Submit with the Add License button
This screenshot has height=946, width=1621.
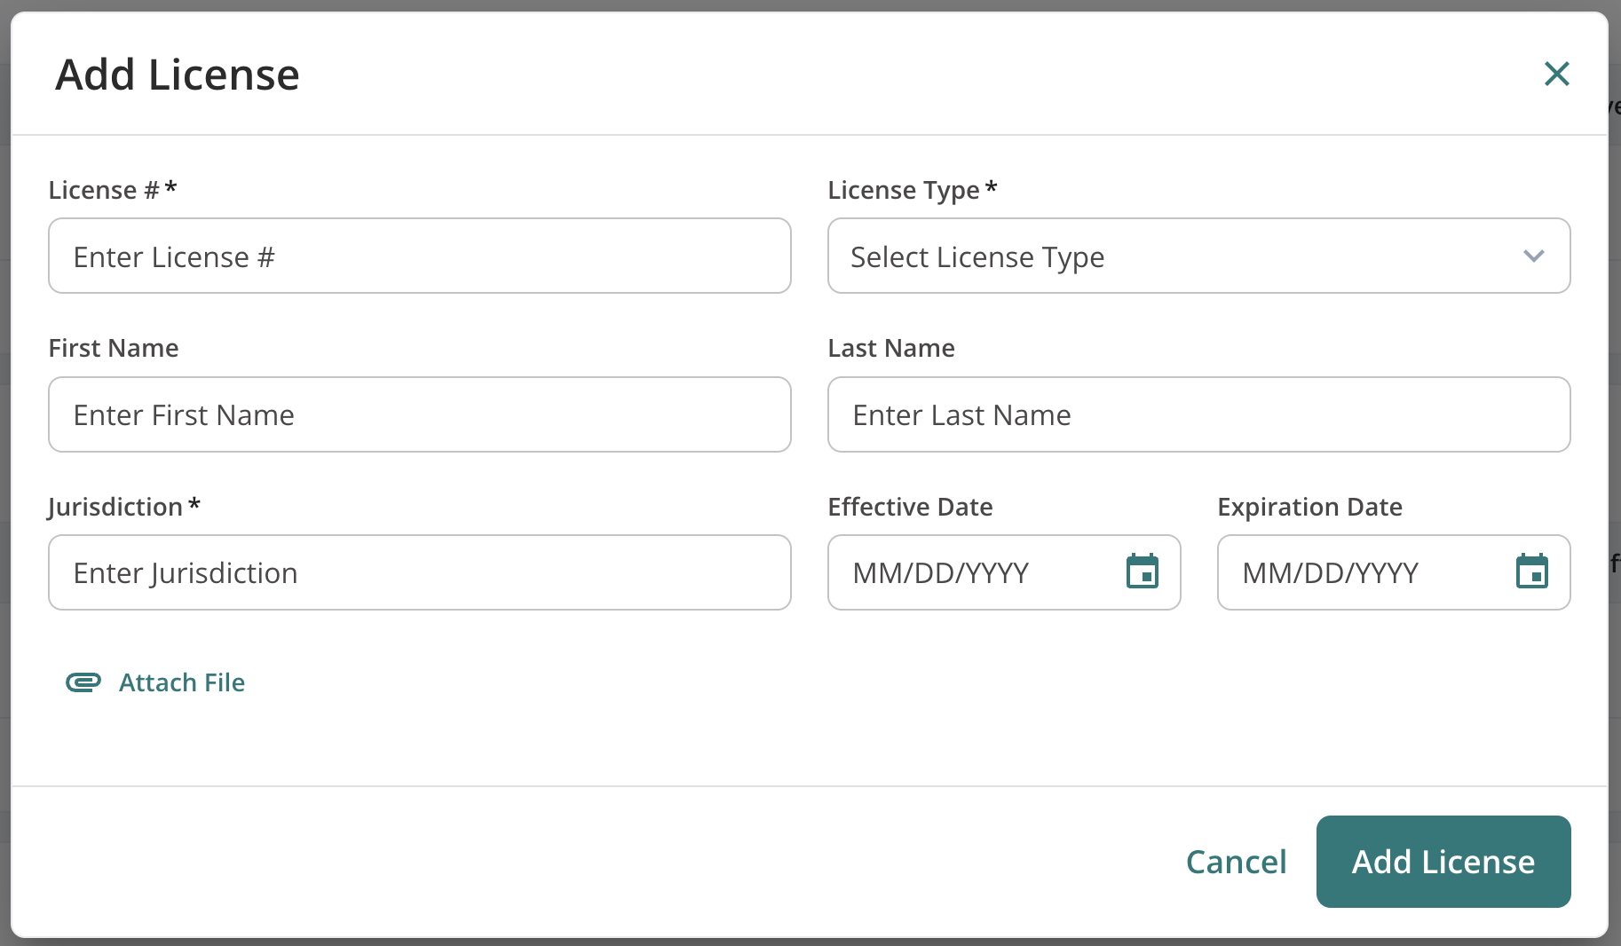click(x=1443, y=862)
